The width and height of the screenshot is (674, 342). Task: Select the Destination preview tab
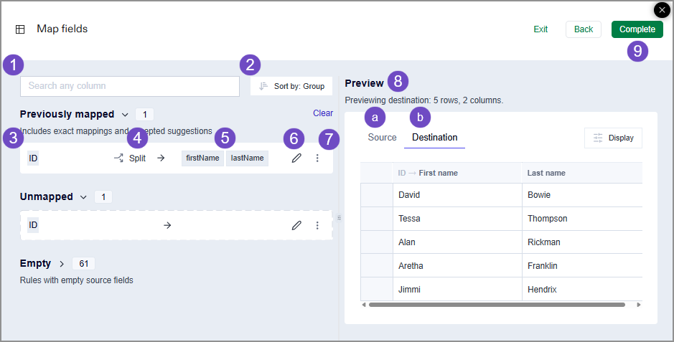point(434,137)
